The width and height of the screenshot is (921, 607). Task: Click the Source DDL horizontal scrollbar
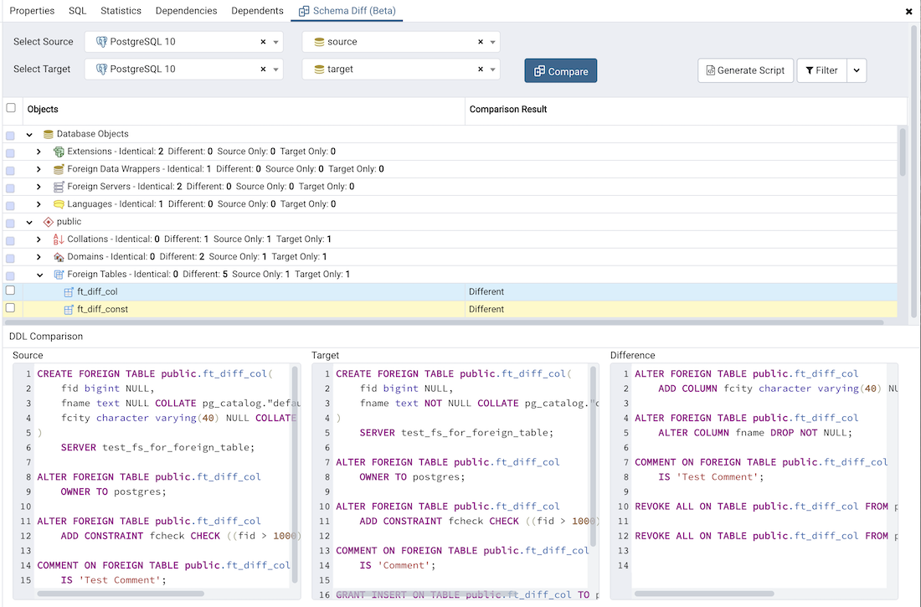(121, 594)
